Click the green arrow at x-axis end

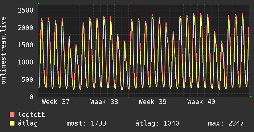tap(251, 97)
